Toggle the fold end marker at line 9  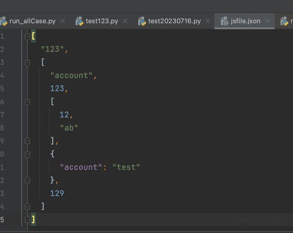[x=27, y=141]
